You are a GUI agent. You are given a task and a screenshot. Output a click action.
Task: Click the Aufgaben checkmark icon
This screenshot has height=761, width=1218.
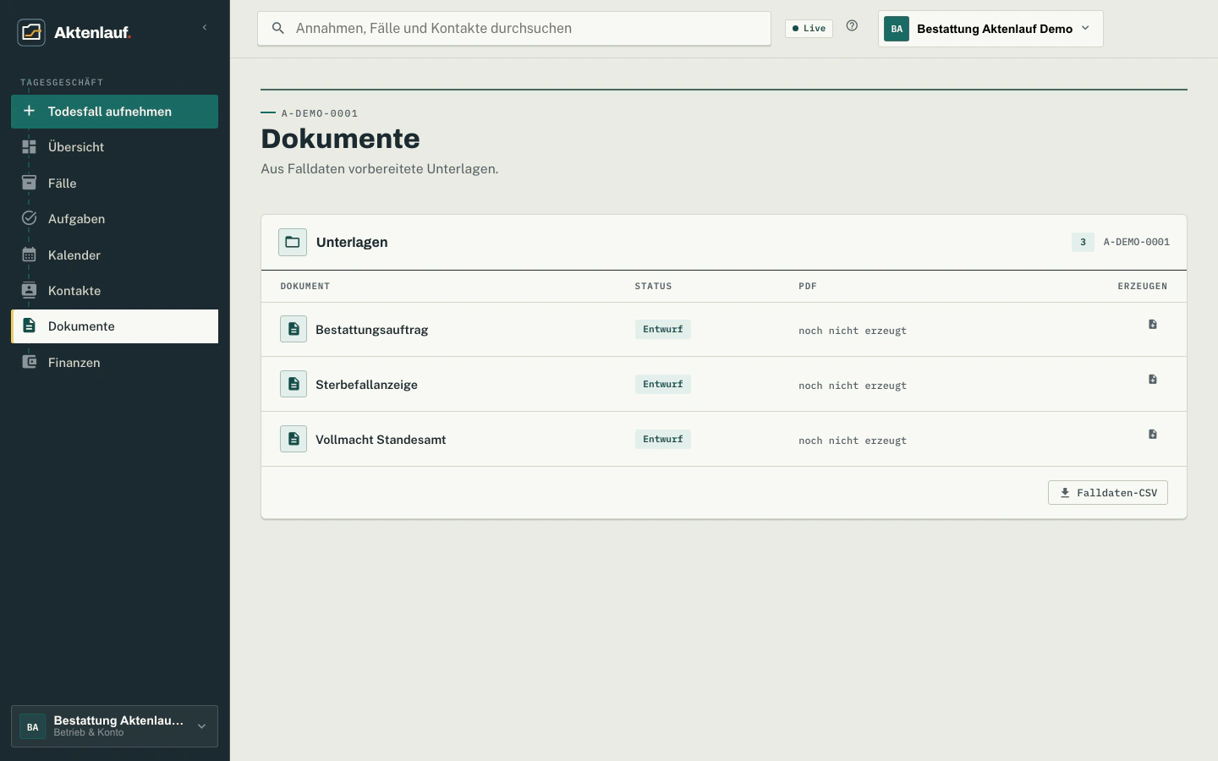tap(29, 218)
